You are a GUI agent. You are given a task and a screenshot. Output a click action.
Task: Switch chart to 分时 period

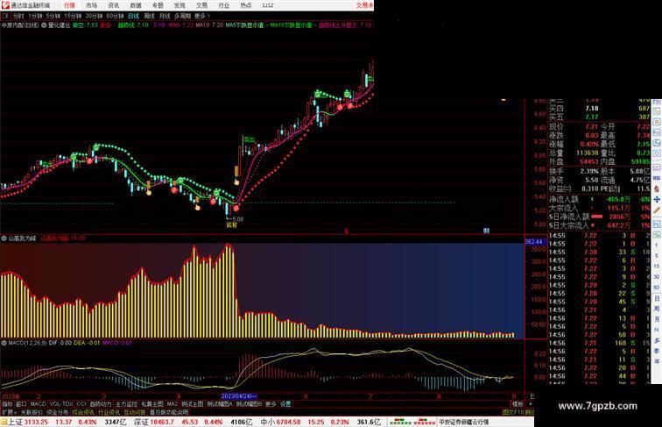[x=18, y=16]
